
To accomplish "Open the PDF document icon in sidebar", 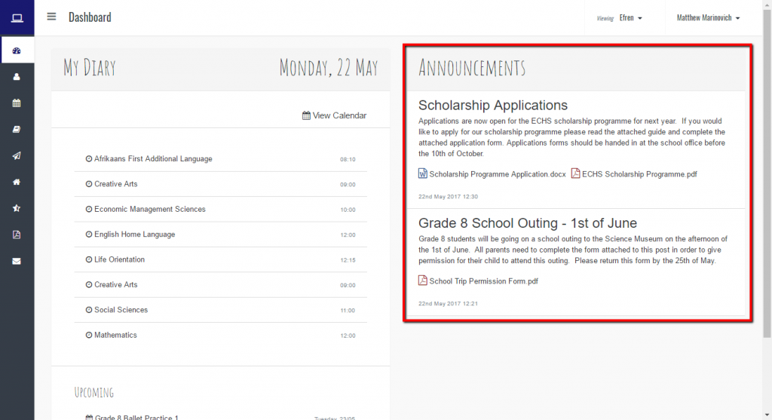I will [17, 235].
